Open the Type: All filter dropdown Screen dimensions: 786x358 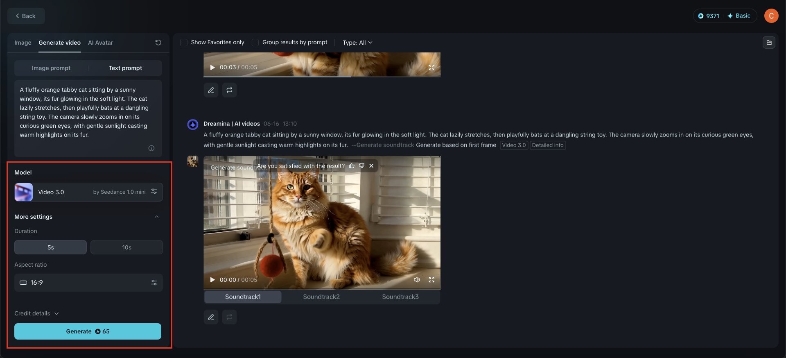click(x=357, y=43)
